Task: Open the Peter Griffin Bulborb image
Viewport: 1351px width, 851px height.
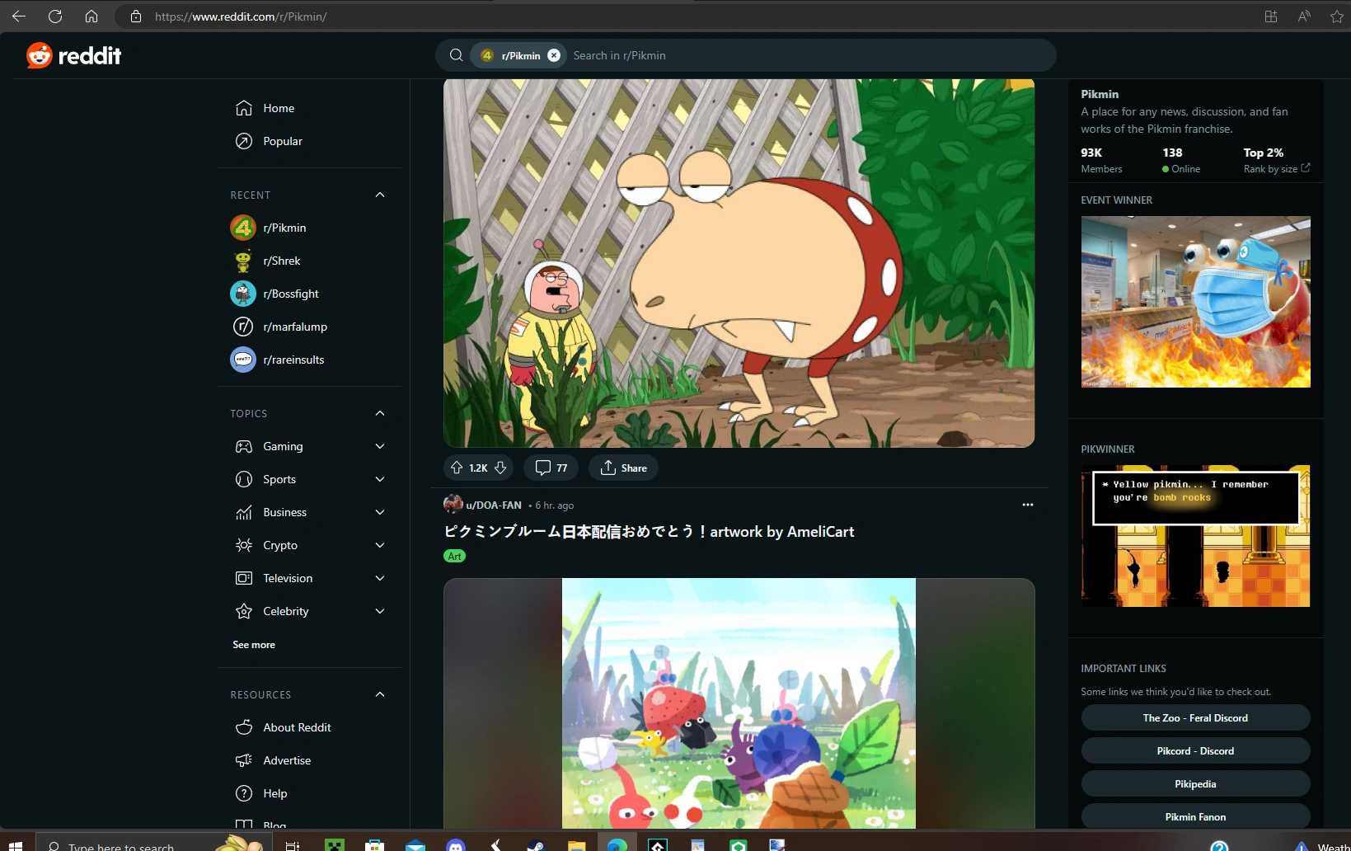Action: [x=739, y=263]
